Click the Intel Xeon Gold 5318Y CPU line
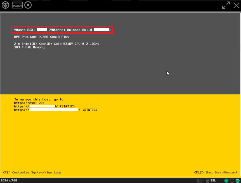The image size is (241, 183). [x=56, y=44]
